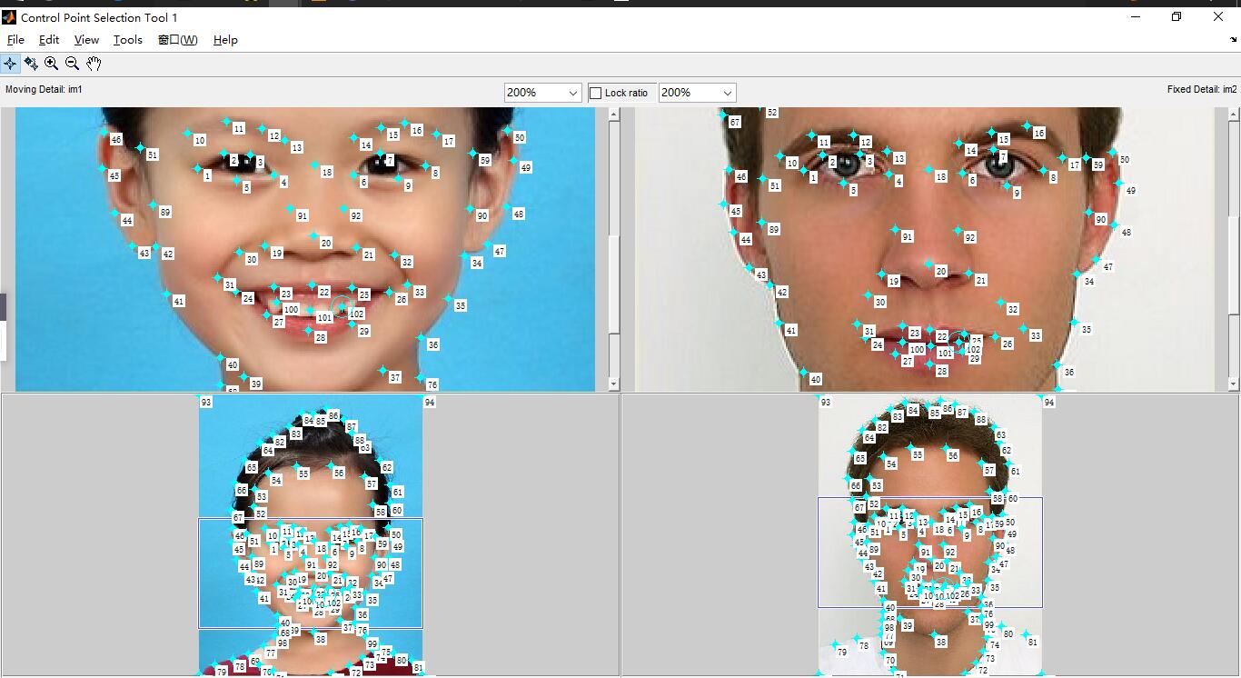
Task: Open the Tools menu
Action: point(127,40)
